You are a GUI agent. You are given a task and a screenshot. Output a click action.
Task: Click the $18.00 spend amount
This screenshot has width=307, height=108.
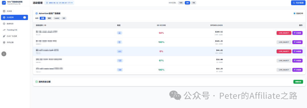pos(219,59)
